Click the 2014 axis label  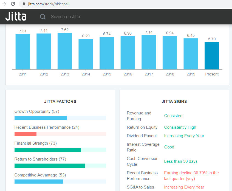(86, 74)
